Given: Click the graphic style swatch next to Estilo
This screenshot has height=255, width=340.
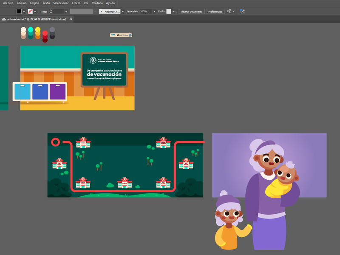Looking at the screenshot, I should click(x=169, y=11).
